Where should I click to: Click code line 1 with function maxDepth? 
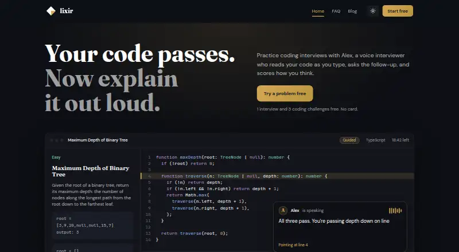(x=223, y=157)
